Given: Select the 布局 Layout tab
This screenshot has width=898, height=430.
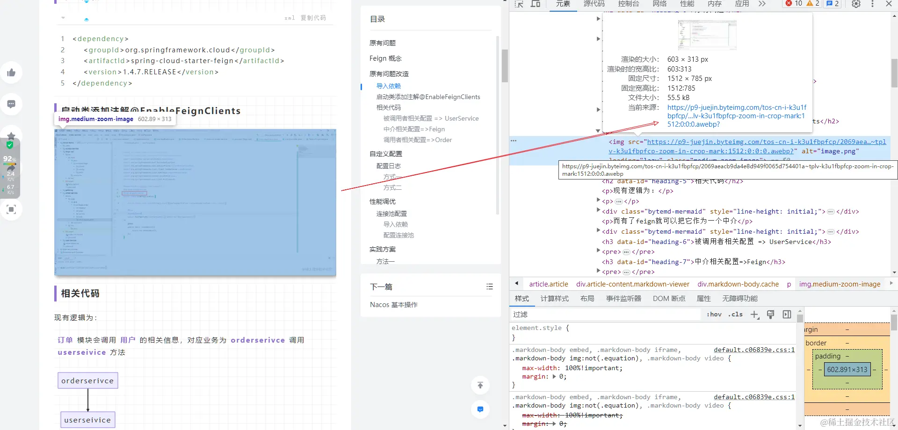Looking at the screenshot, I should tap(587, 299).
